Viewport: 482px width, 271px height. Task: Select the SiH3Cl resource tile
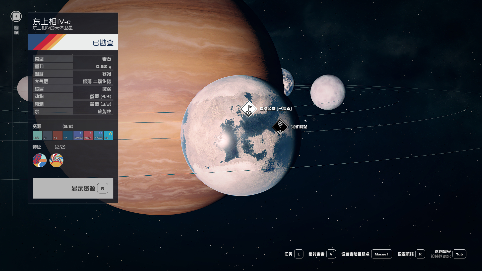point(78,135)
